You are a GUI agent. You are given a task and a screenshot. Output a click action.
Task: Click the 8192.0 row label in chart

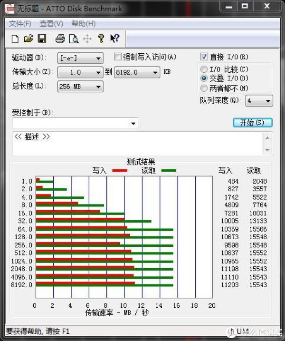21,285
